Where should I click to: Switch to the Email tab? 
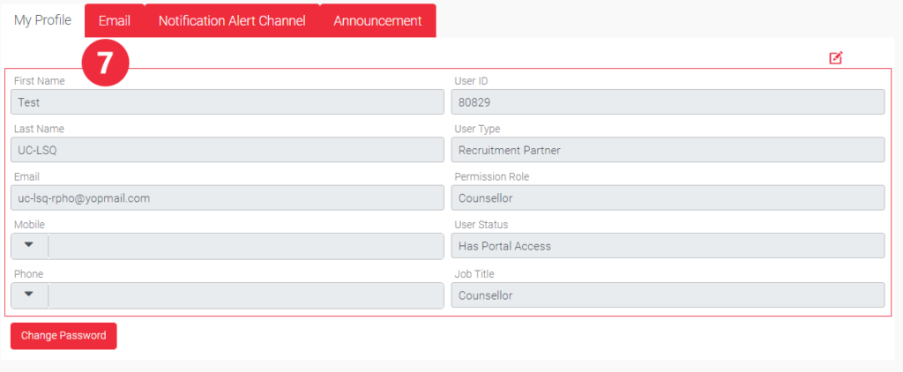[115, 21]
